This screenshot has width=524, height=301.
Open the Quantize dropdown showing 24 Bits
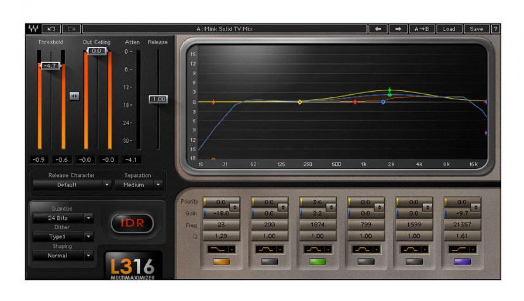point(63,218)
